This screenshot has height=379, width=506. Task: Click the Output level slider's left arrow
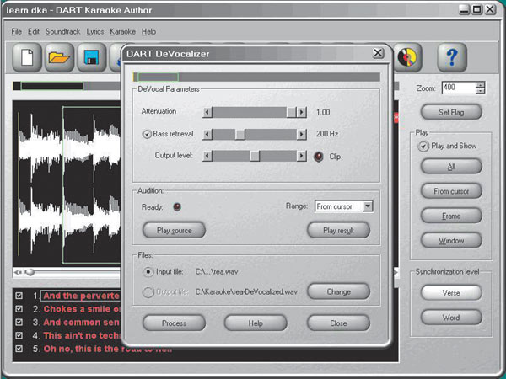click(208, 156)
